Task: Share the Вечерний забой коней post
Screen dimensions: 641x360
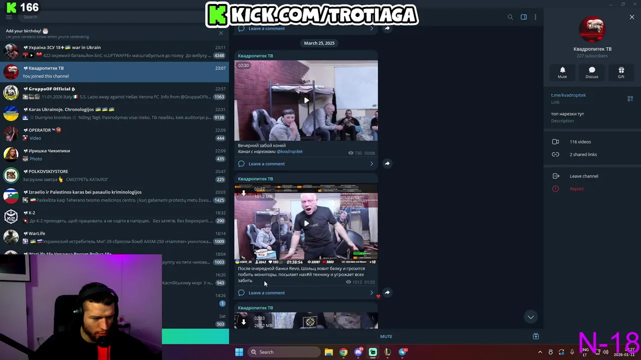Action: pos(387,163)
